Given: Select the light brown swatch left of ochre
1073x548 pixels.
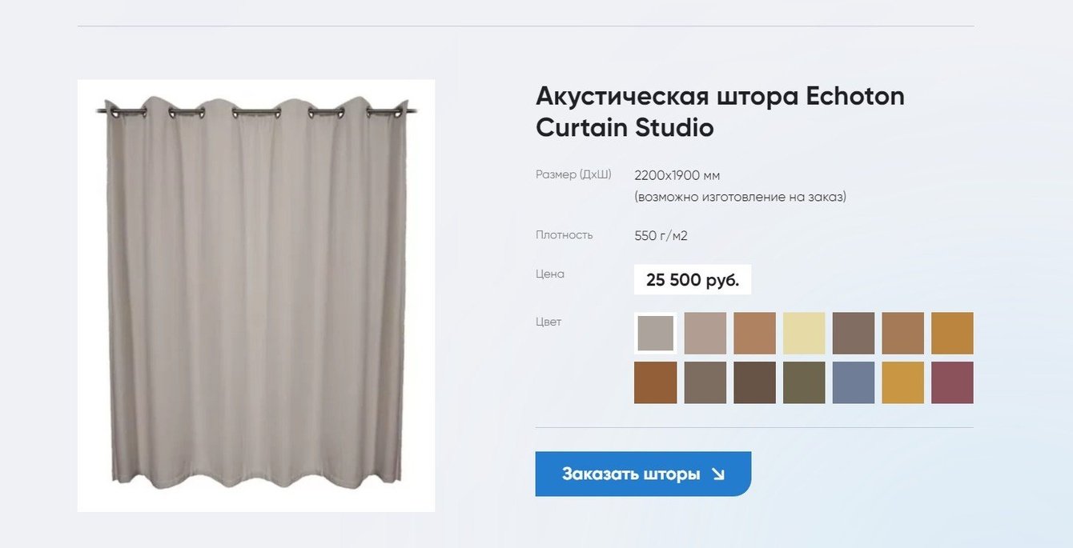Looking at the screenshot, I should [x=902, y=333].
